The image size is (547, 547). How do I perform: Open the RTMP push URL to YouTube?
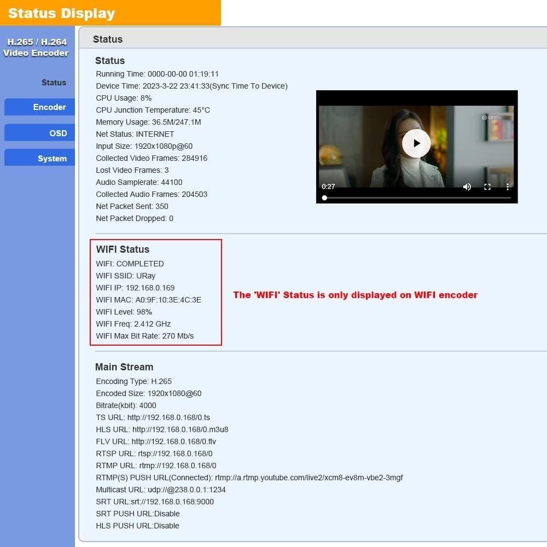pyautogui.click(x=309, y=478)
